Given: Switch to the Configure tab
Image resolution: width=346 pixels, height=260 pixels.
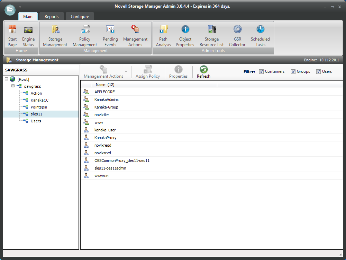Looking at the screenshot, I should tap(80, 17).
